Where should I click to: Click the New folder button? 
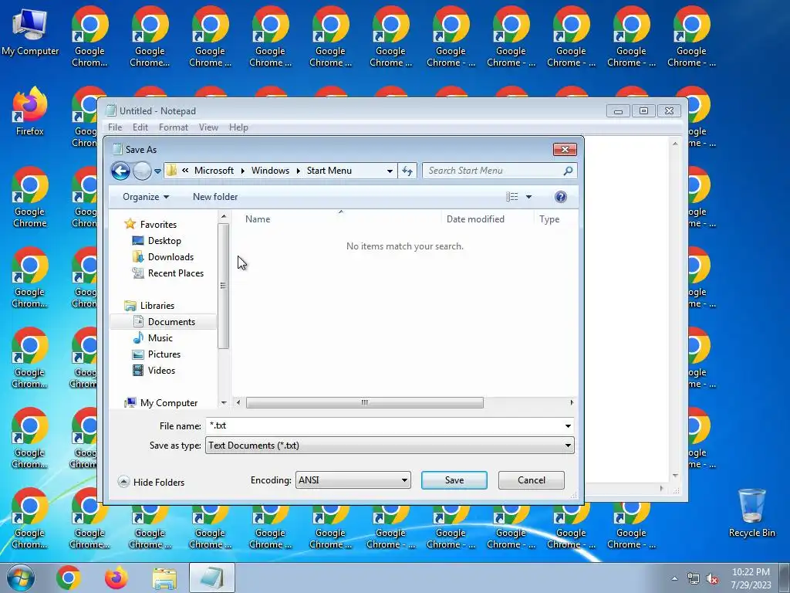point(215,197)
